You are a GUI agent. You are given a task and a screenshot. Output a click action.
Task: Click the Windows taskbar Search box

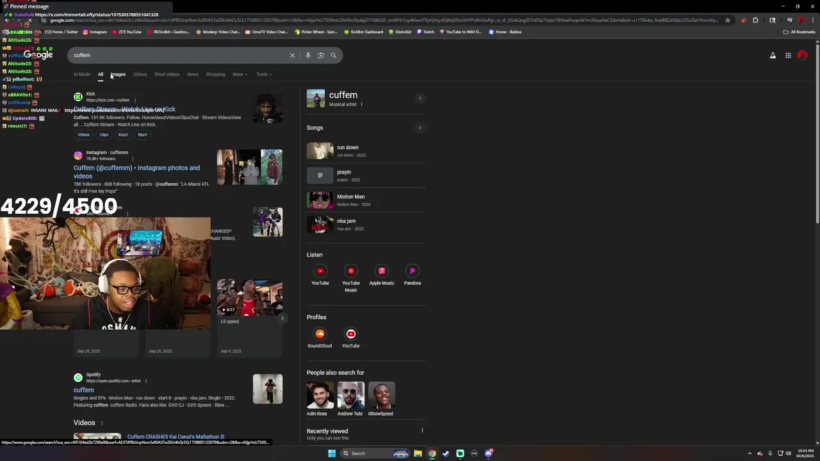point(375,453)
